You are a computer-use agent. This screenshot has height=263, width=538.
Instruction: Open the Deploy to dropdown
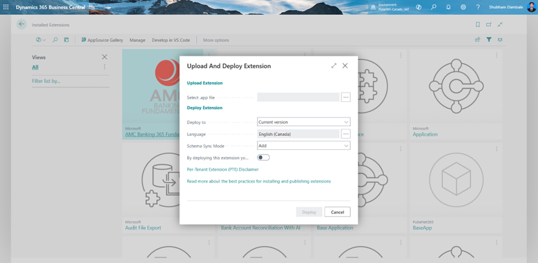click(x=304, y=122)
